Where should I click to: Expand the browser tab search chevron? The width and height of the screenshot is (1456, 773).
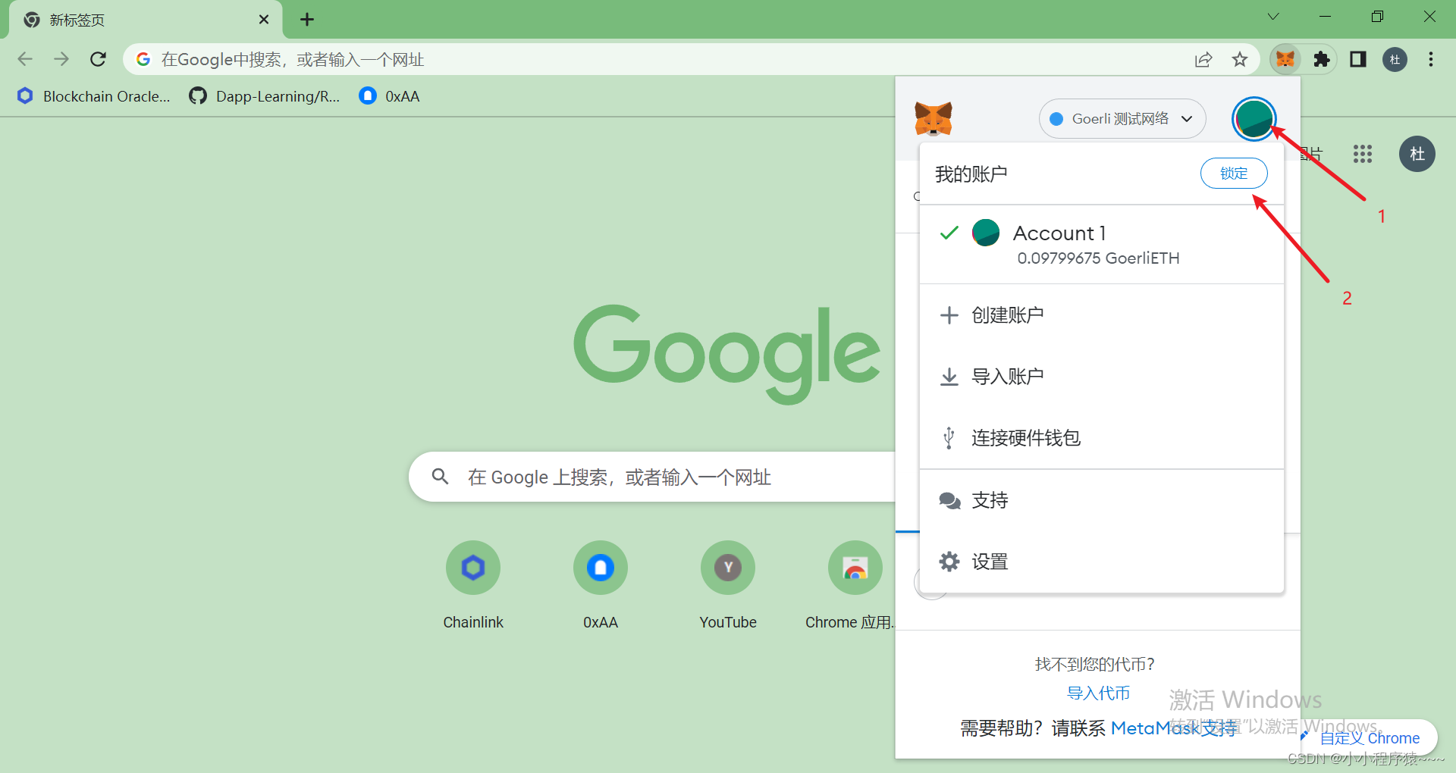click(1273, 16)
